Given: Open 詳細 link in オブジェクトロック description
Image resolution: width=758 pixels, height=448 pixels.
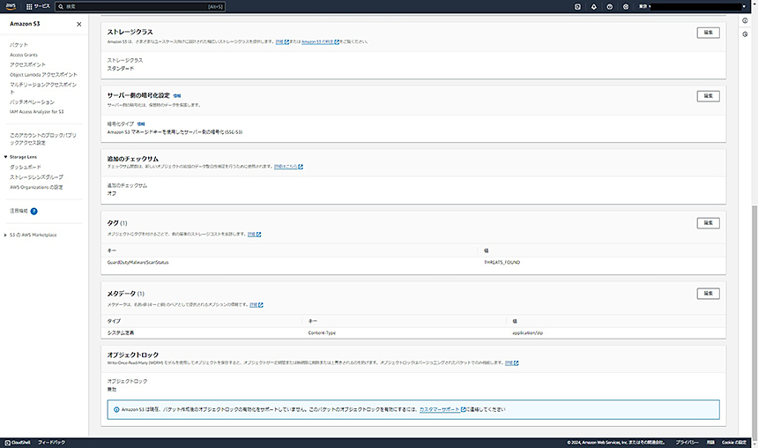Looking at the screenshot, I should tap(511, 362).
